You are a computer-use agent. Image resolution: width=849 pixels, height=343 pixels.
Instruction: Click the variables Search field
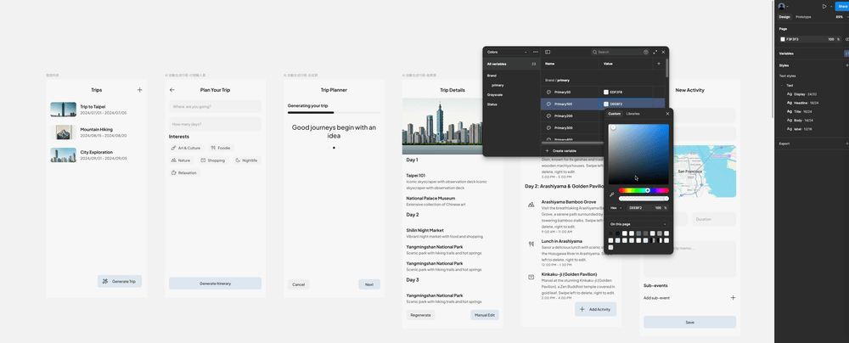[x=621, y=52]
